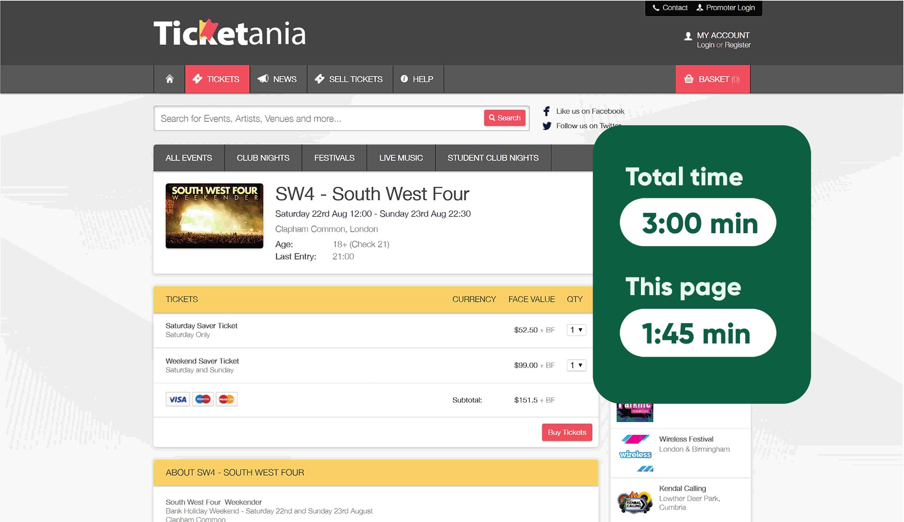Image resolution: width=904 pixels, height=522 pixels.
Task: Click the MY ACCOUNT label
Action: coord(723,35)
